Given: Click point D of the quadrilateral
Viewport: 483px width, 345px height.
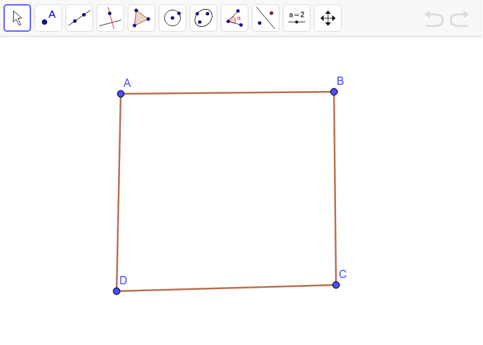Looking at the screenshot, I should click(117, 291).
